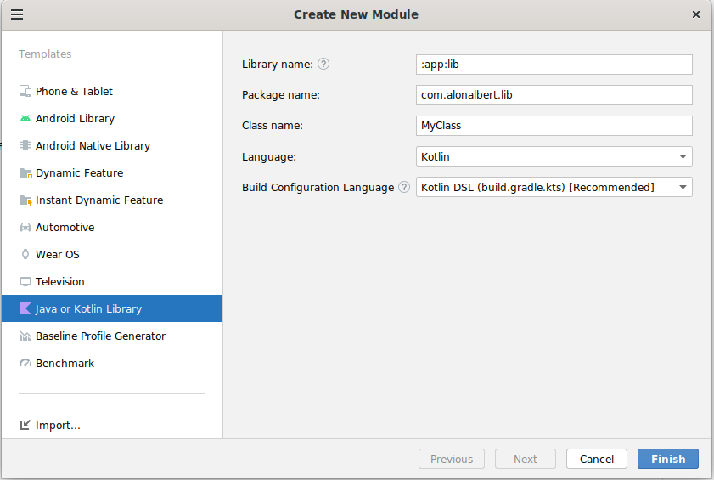Click into the Class name field

click(554, 126)
